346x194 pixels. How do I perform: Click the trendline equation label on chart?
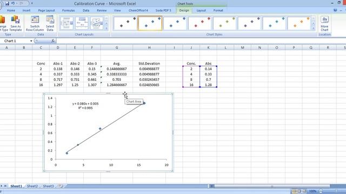(x=85, y=106)
